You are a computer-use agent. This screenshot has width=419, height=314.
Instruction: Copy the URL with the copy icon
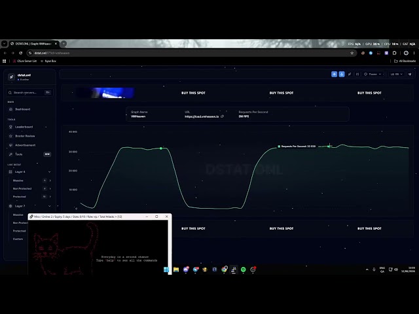coord(223,116)
